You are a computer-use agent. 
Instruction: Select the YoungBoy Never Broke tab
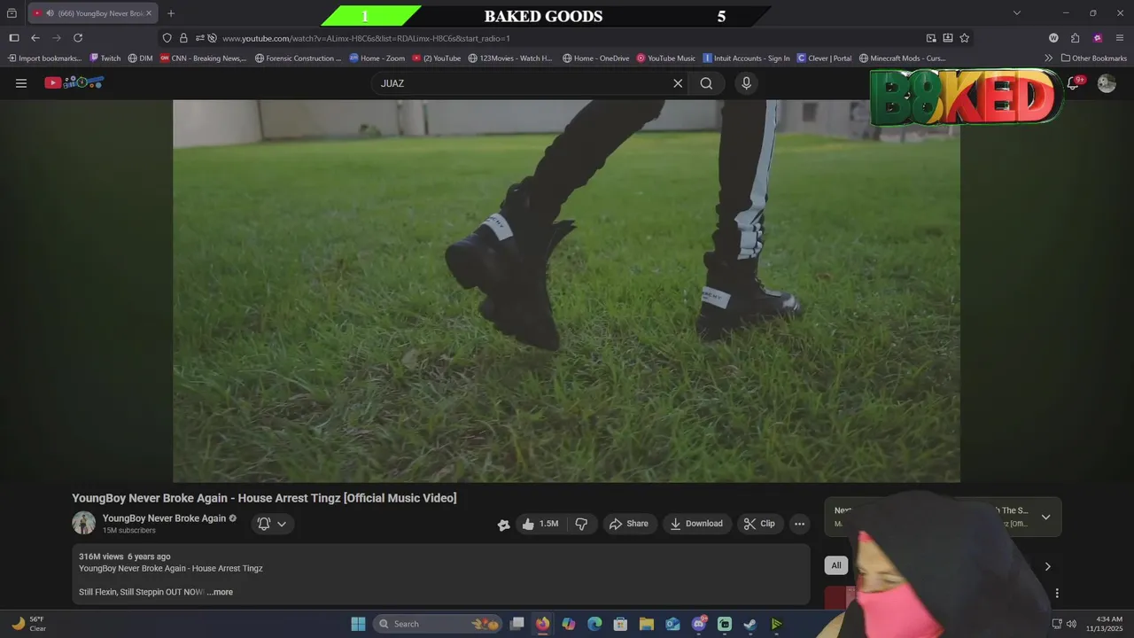point(93,13)
